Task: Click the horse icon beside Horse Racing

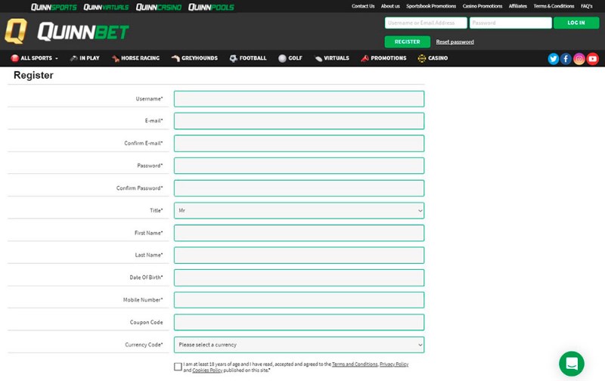Action: [x=116, y=58]
